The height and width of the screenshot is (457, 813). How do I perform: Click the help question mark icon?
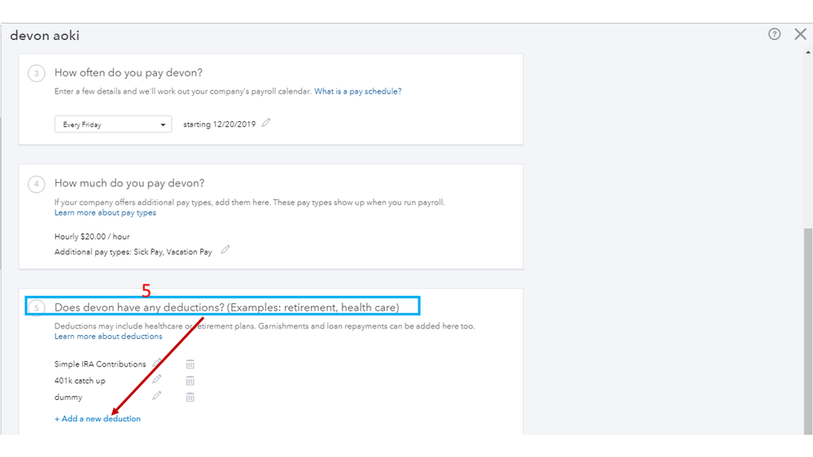pos(774,34)
